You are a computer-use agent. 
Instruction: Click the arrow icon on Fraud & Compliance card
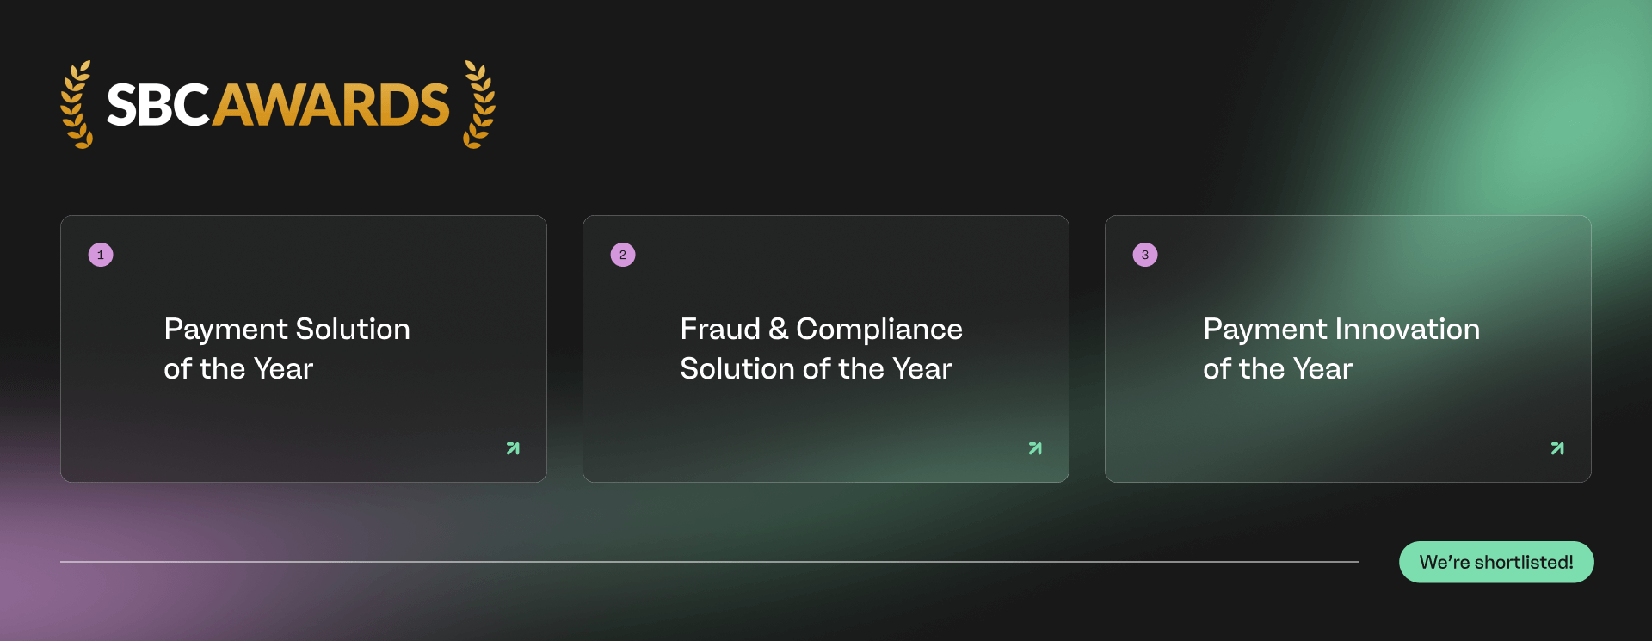click(x=1035, y=447)
